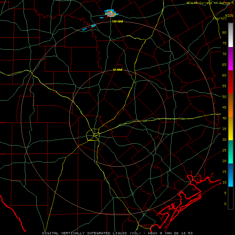Click the 50 NMI range ring label
Image resolution: width=235 pixels, height=235 pixels.
click(x=118, y=70)
